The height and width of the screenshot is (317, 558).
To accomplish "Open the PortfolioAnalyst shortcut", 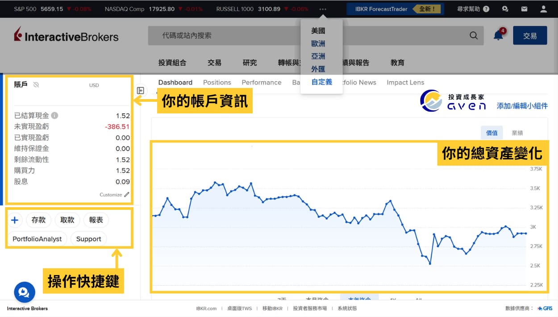I will pyautogui.click(x=37, y=239).
